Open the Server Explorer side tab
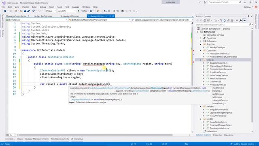Viewport: 259px width, 146px height. [3, 21]
